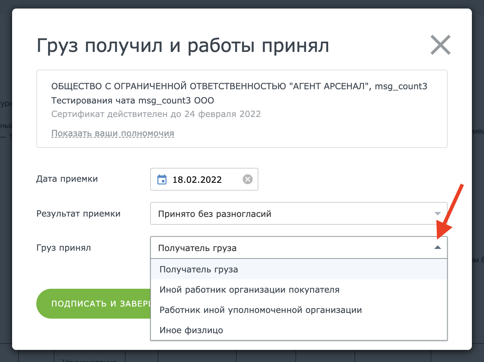Open the 'Показать ваши полномочия' link
Viewport: 484px width, 362px height.
click(x=113, y=133)
